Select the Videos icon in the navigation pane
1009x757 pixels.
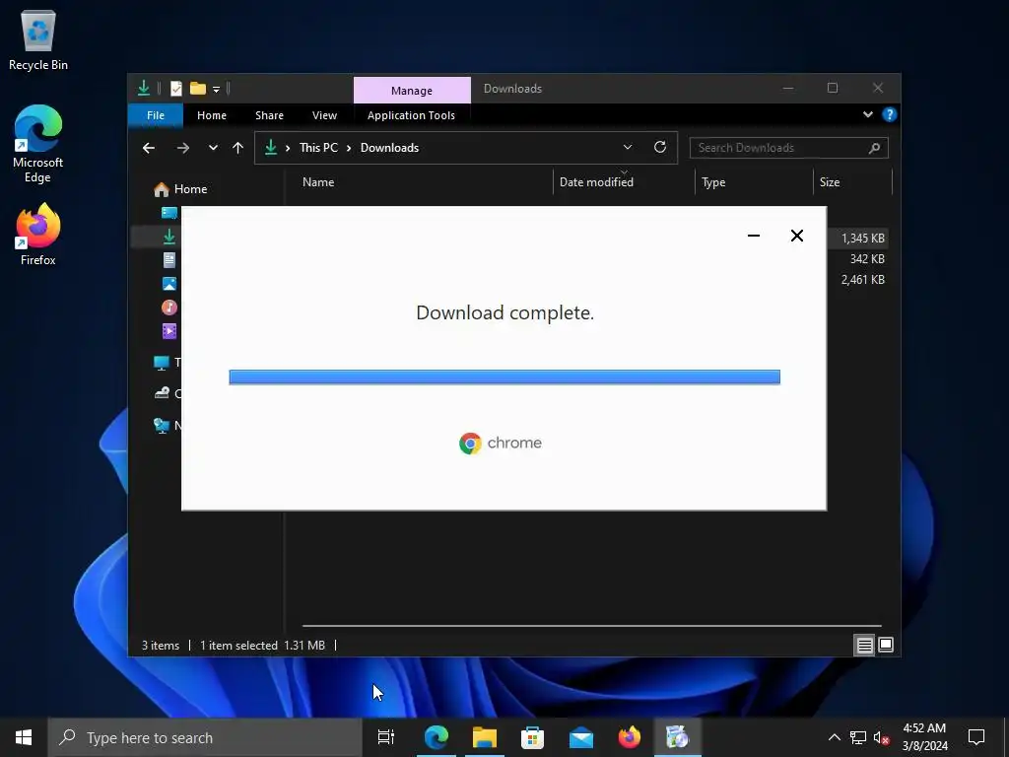point(169,331)
